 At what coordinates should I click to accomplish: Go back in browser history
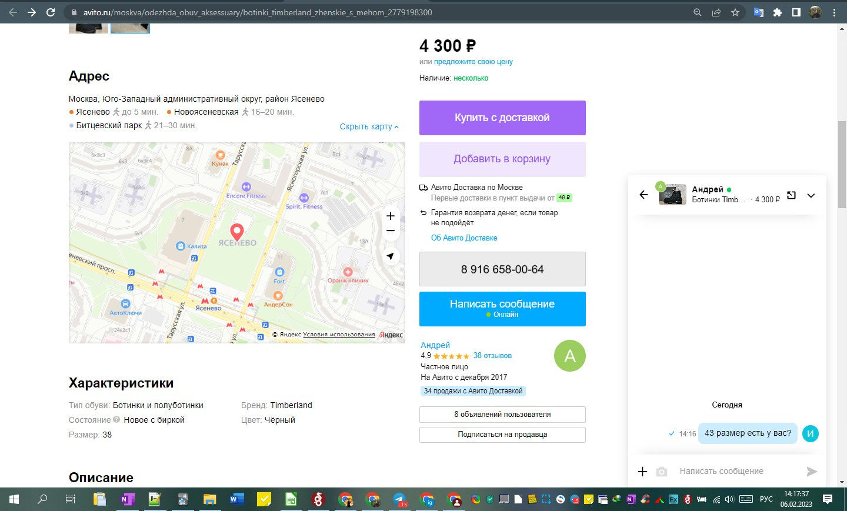point(13,12)
